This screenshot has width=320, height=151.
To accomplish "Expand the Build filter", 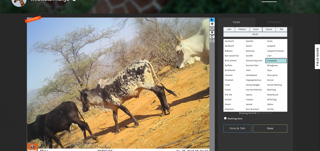I will point(255,34).
